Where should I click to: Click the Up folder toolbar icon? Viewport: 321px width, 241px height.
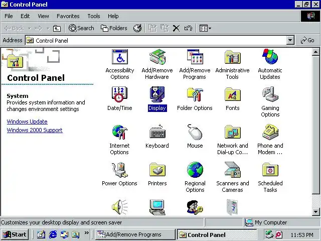coord(57,28)
